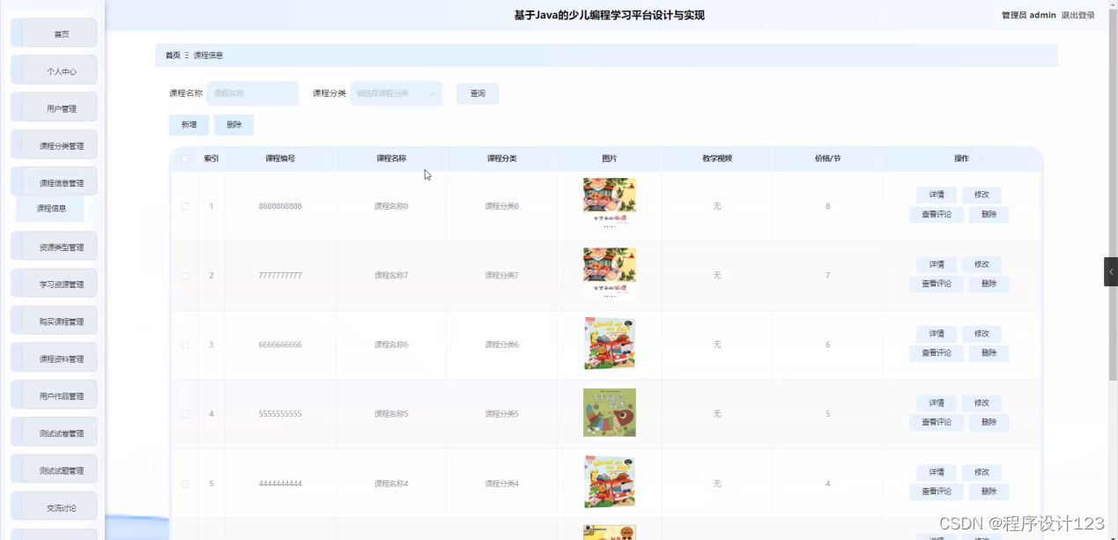Check the box for row 课程名称5

point(185,414)
